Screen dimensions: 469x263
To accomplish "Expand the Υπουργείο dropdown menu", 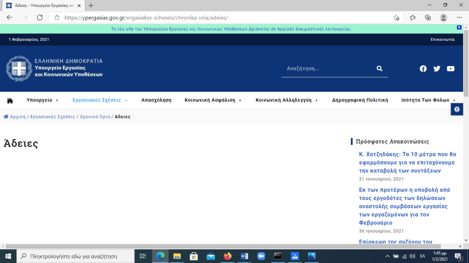I will coord(43,100).
